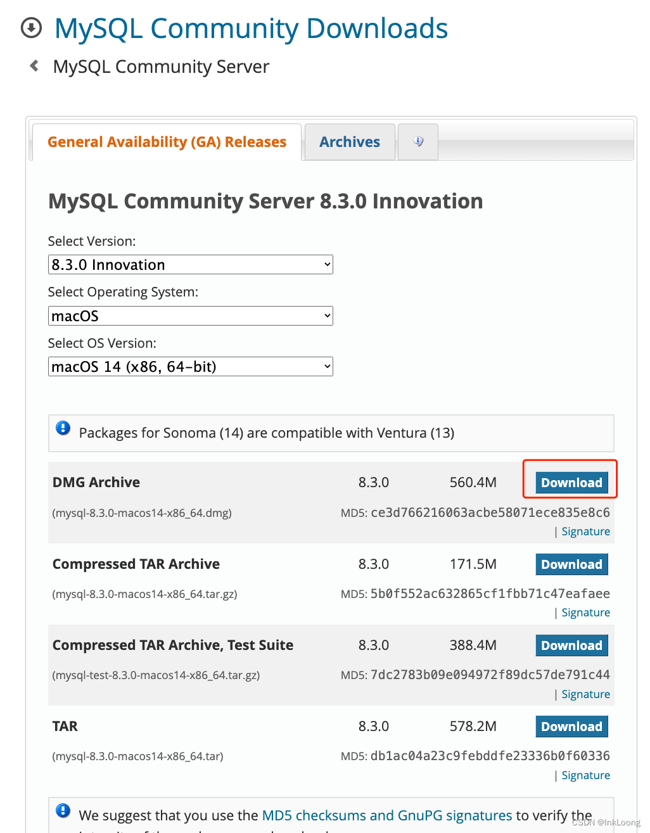This screenshot has width=650, height=833.
Task: Switch to the Archives tab
Action: point(350,142)
